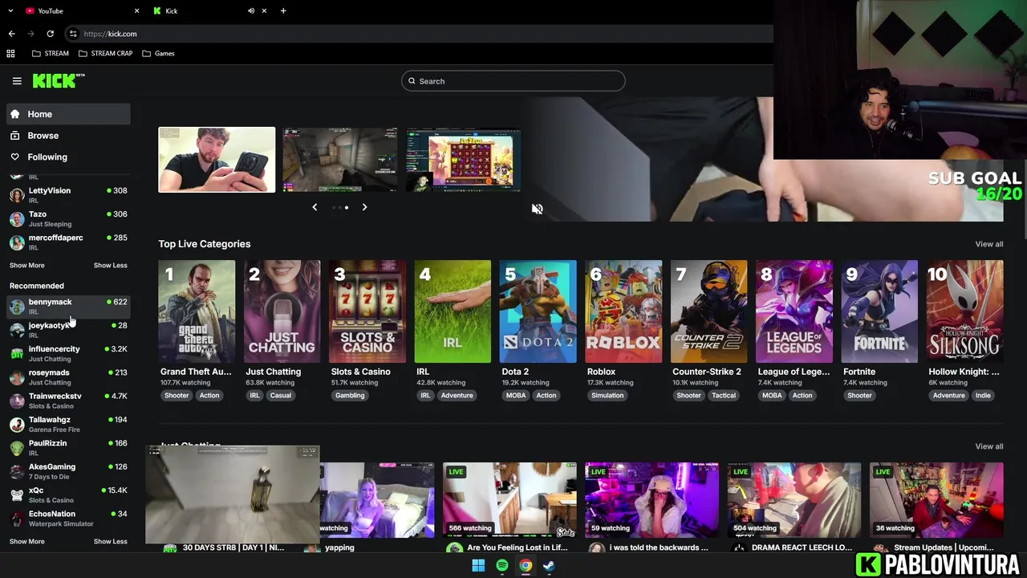
Task: Open the STREAM bookmarks folder
Action: [x=51, y=53]
